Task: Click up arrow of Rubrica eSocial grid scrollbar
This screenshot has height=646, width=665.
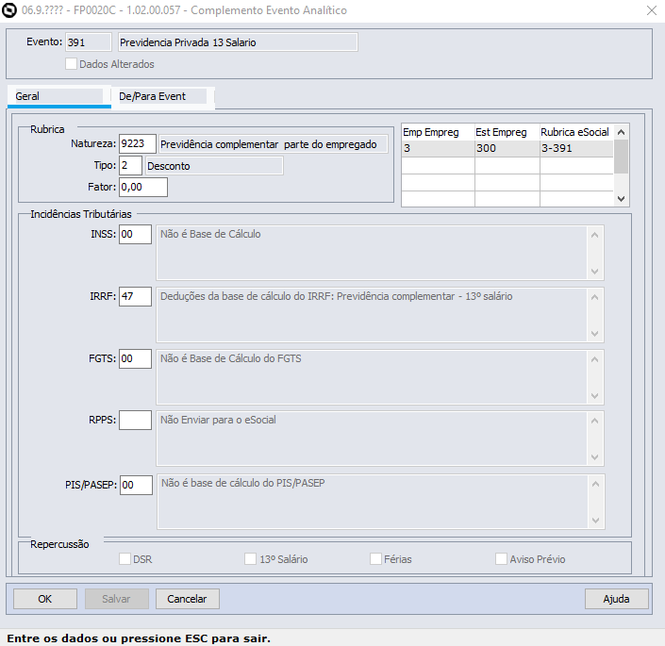Action: point(622,132)
